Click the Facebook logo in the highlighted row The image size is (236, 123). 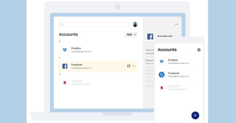[65, 66]
